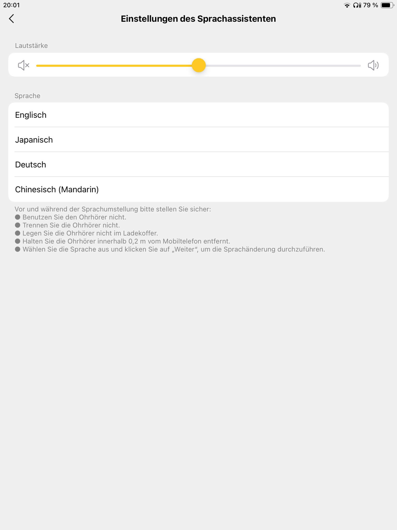Tap the 20:01 clock in status bar
Image resolution: width=397 pixels, height=530 pixels.
point(11,5)
